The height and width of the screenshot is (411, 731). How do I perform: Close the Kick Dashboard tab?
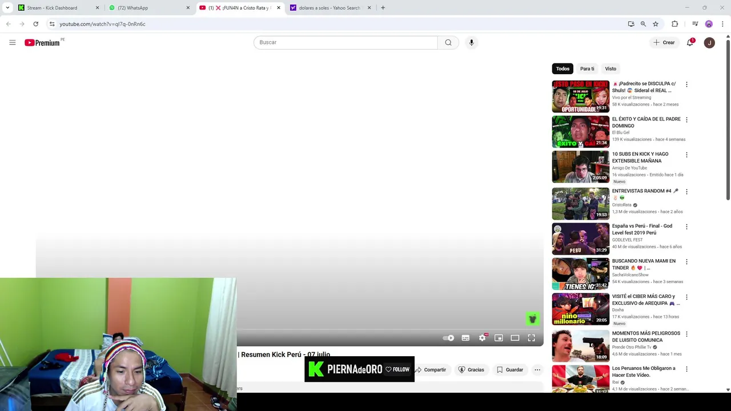(x=97, y=8)
